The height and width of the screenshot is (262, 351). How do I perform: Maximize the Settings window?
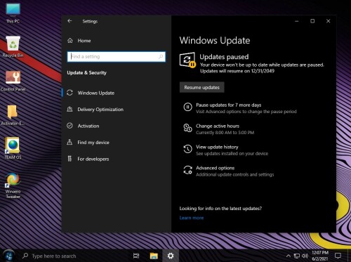point(312,21)
